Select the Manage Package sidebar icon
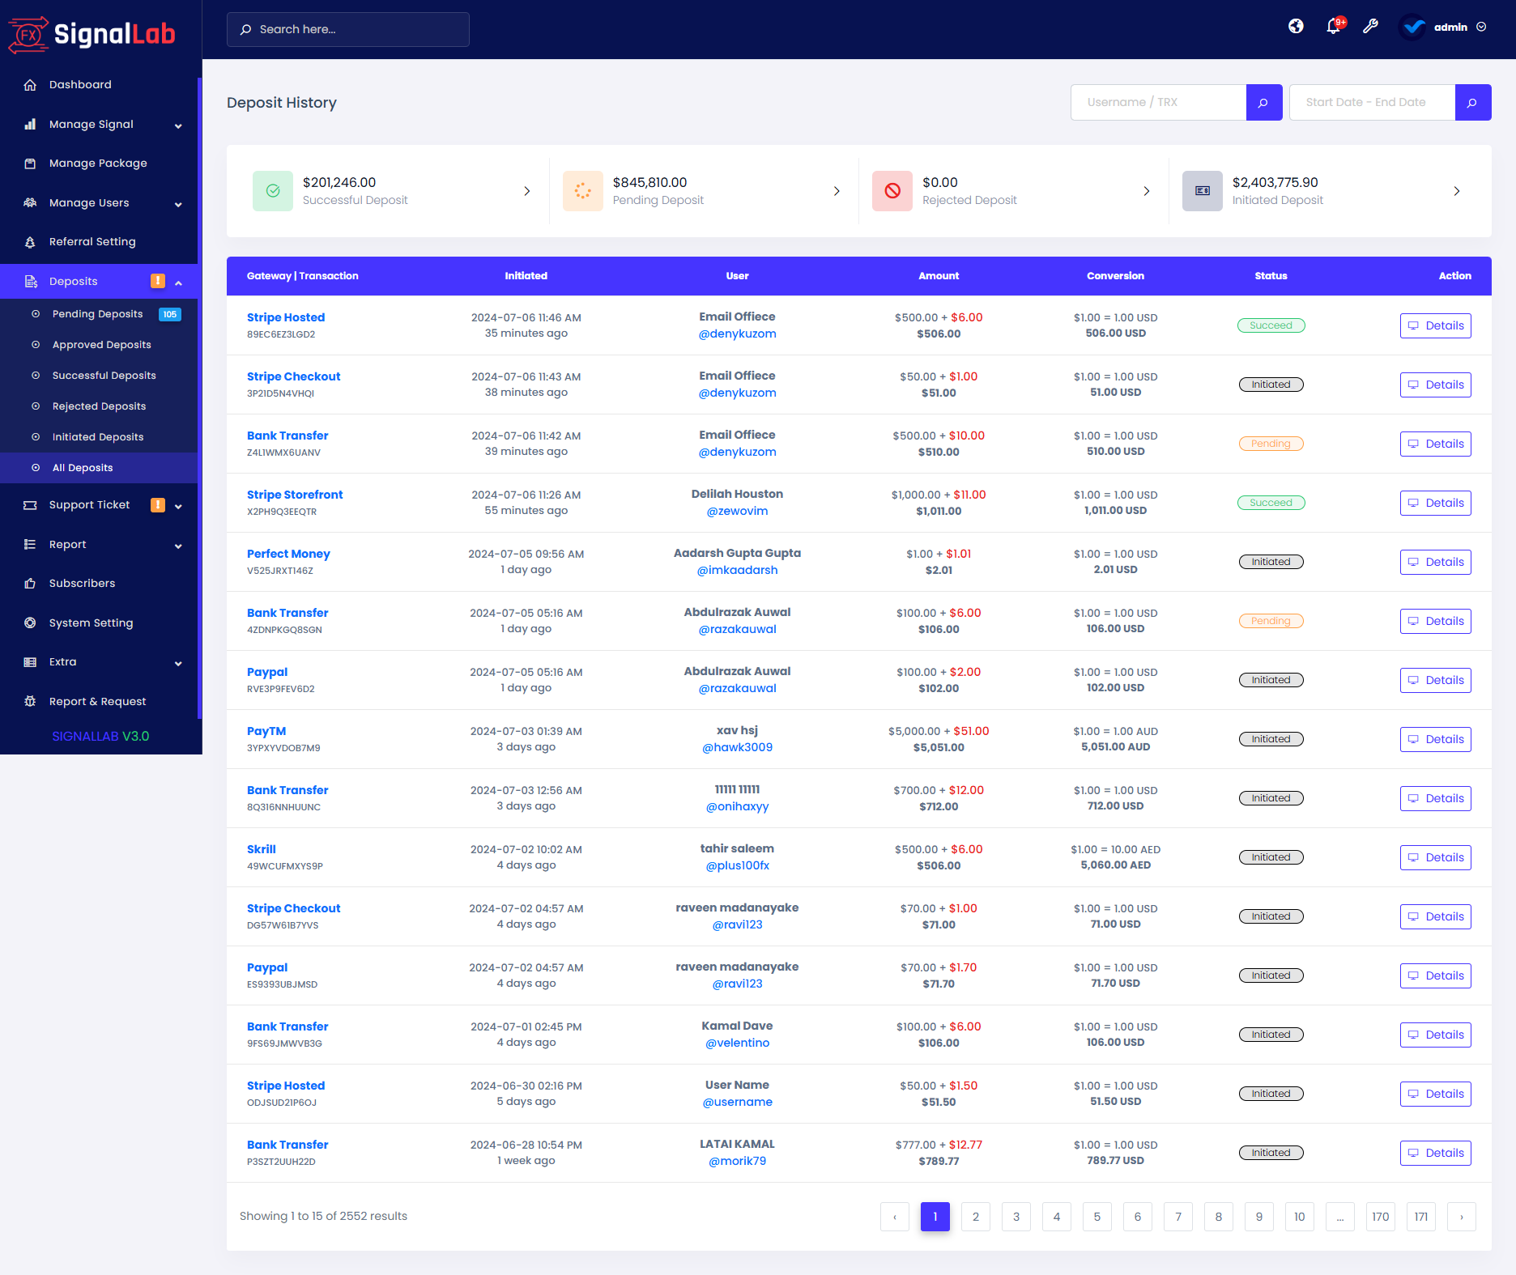The height and width of the screenshot is (1275, 1516). [30, 164]
